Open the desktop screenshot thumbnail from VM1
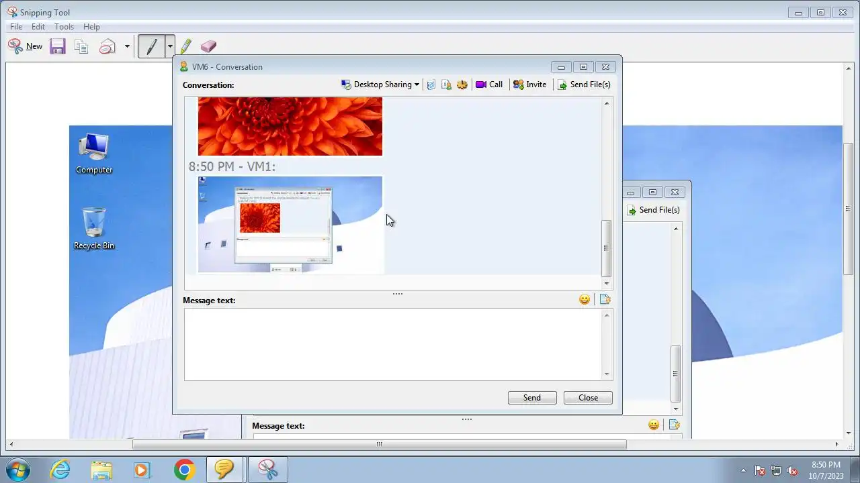This screenshot has height=483, width=860. click(290, 225)
